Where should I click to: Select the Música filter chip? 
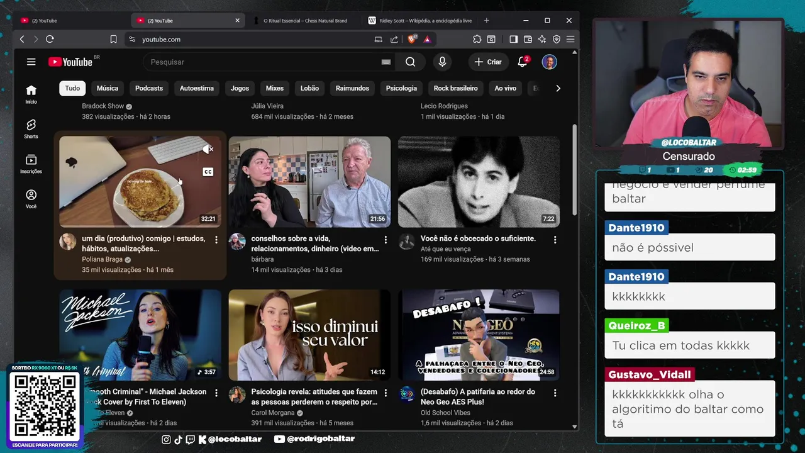tap(108, 88)
